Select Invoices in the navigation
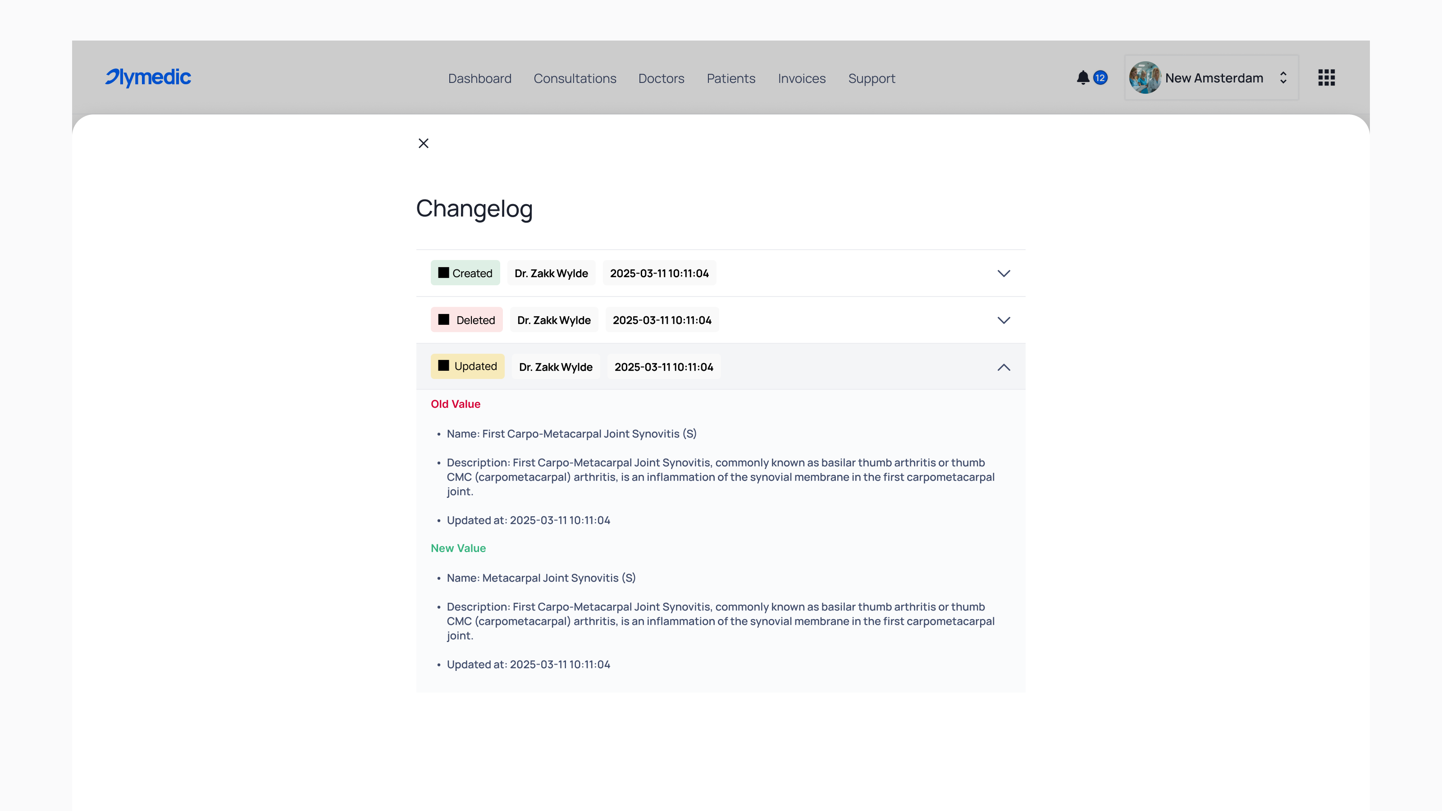The height and width of the screenshot is (811, 1442). (802, 78)
